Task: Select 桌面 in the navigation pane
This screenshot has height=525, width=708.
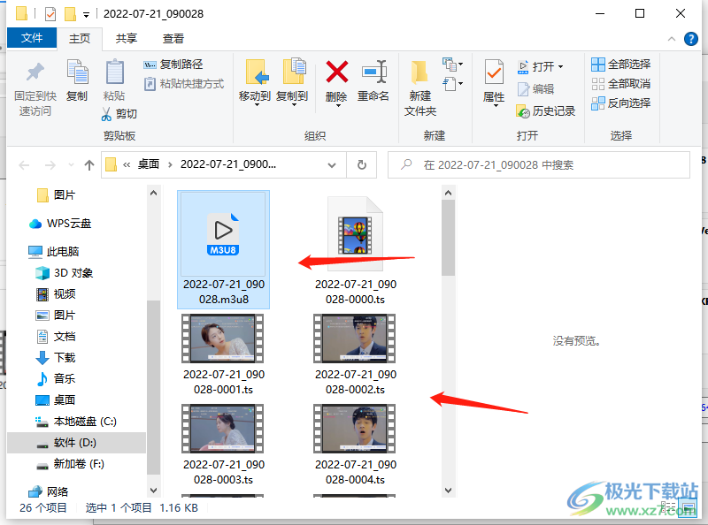Action: 57,400
